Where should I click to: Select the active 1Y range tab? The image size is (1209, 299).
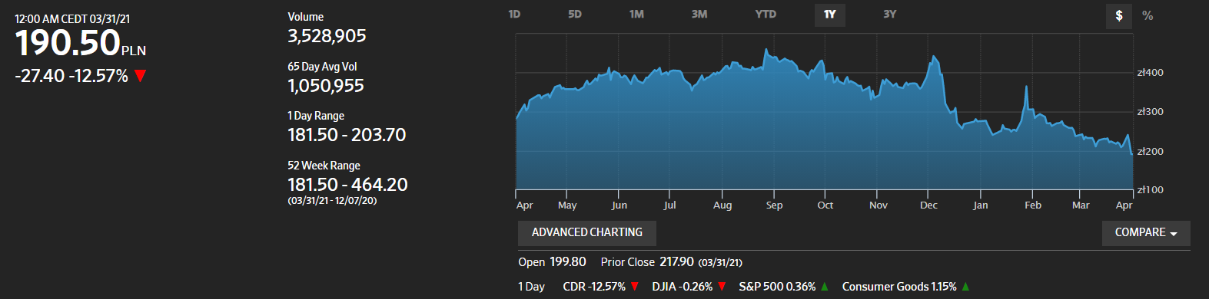coord(830,15)
